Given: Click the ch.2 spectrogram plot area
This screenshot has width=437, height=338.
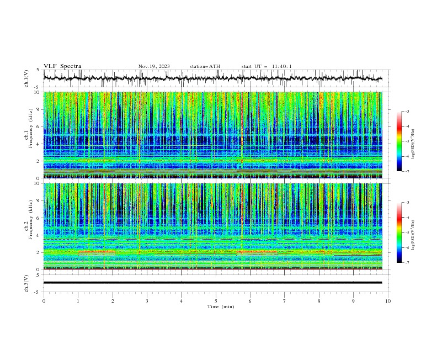Looking at the screenshot, I should point(212,226).
